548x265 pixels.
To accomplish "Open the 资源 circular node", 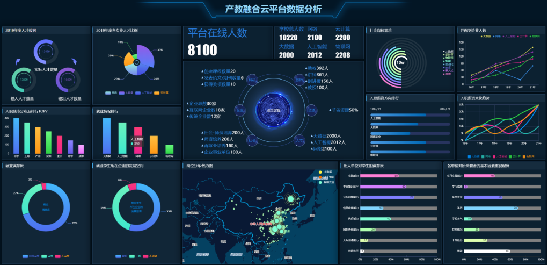I will [x=311, y=110].
